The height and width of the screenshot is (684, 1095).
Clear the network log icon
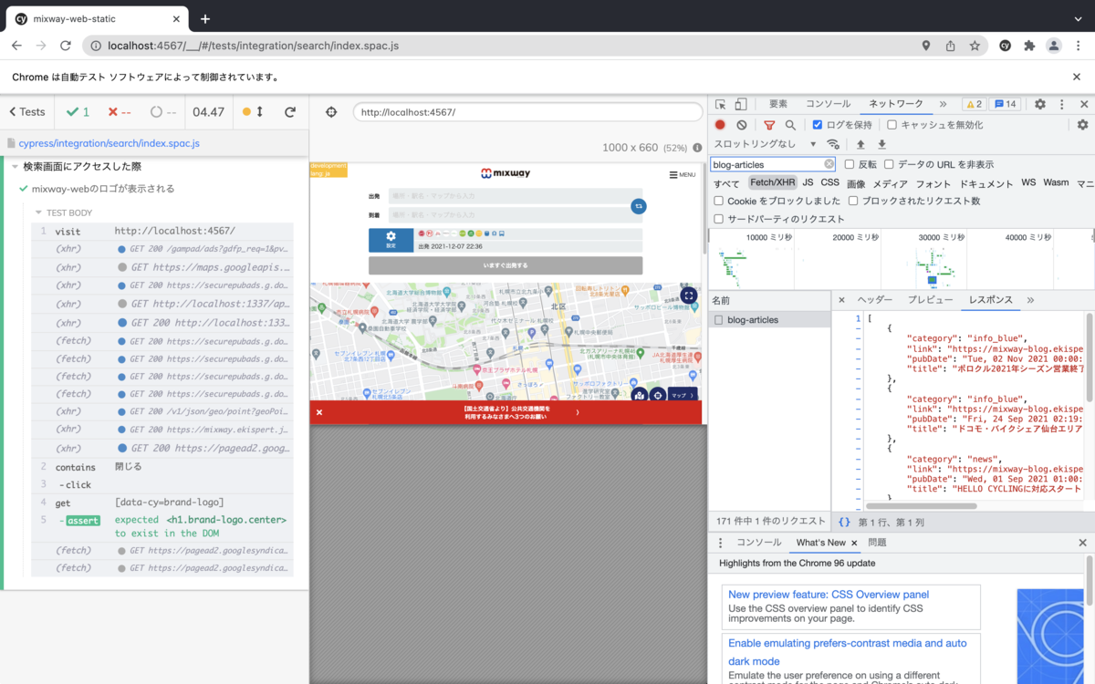click(742, 125)
